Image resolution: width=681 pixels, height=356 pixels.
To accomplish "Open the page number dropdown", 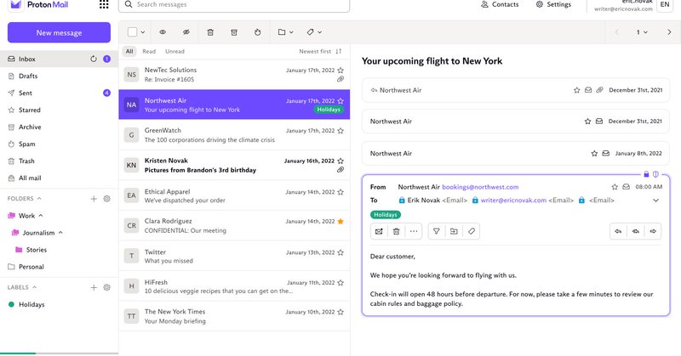I will (x=642, y=32).
